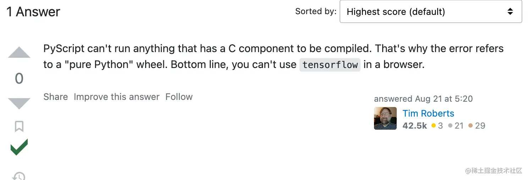Click the '1 Answer' heading
This screenshot has height=180, width=528.
coord(33,12)
